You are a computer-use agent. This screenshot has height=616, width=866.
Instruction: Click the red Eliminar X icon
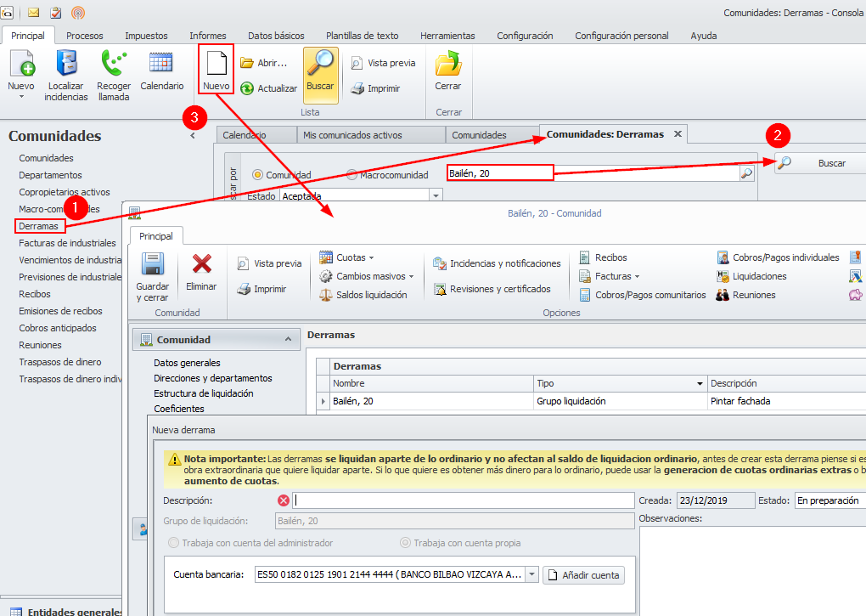coord(201,265)
